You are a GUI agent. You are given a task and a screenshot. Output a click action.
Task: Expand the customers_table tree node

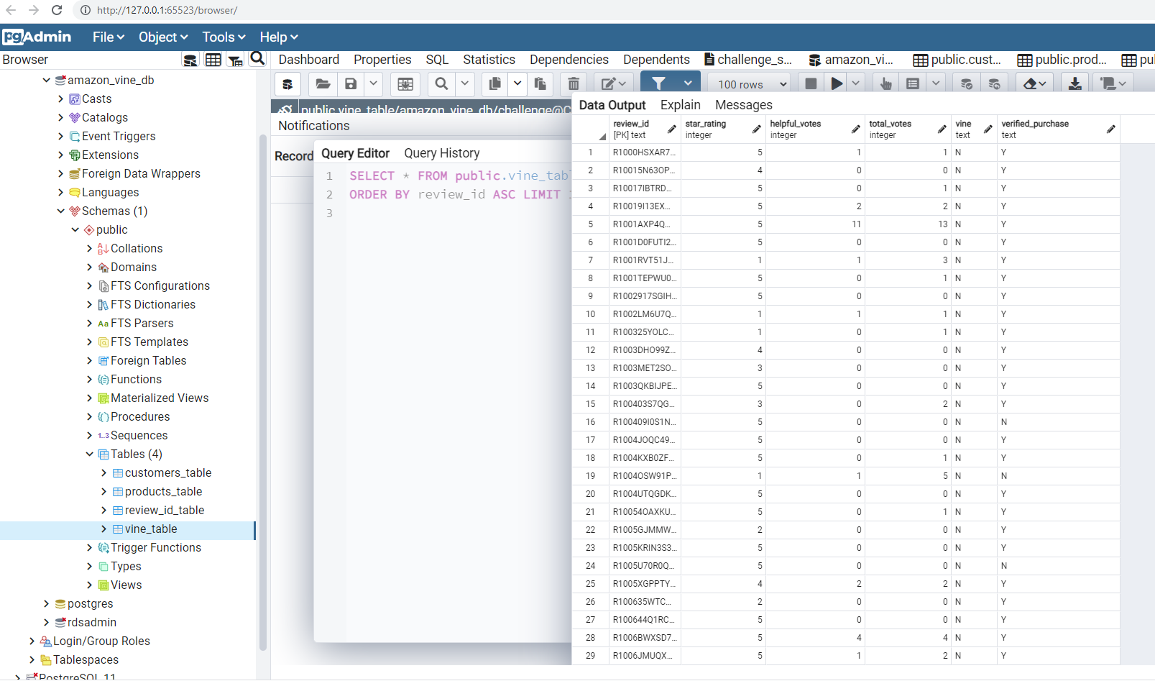[x=104, y=473]
